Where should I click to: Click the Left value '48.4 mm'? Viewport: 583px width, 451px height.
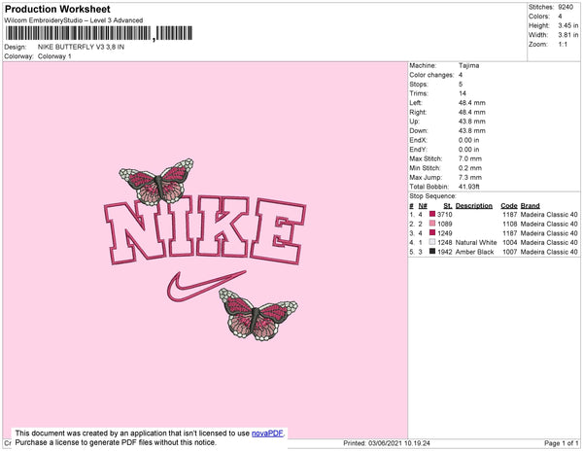[x=472, y=103]
